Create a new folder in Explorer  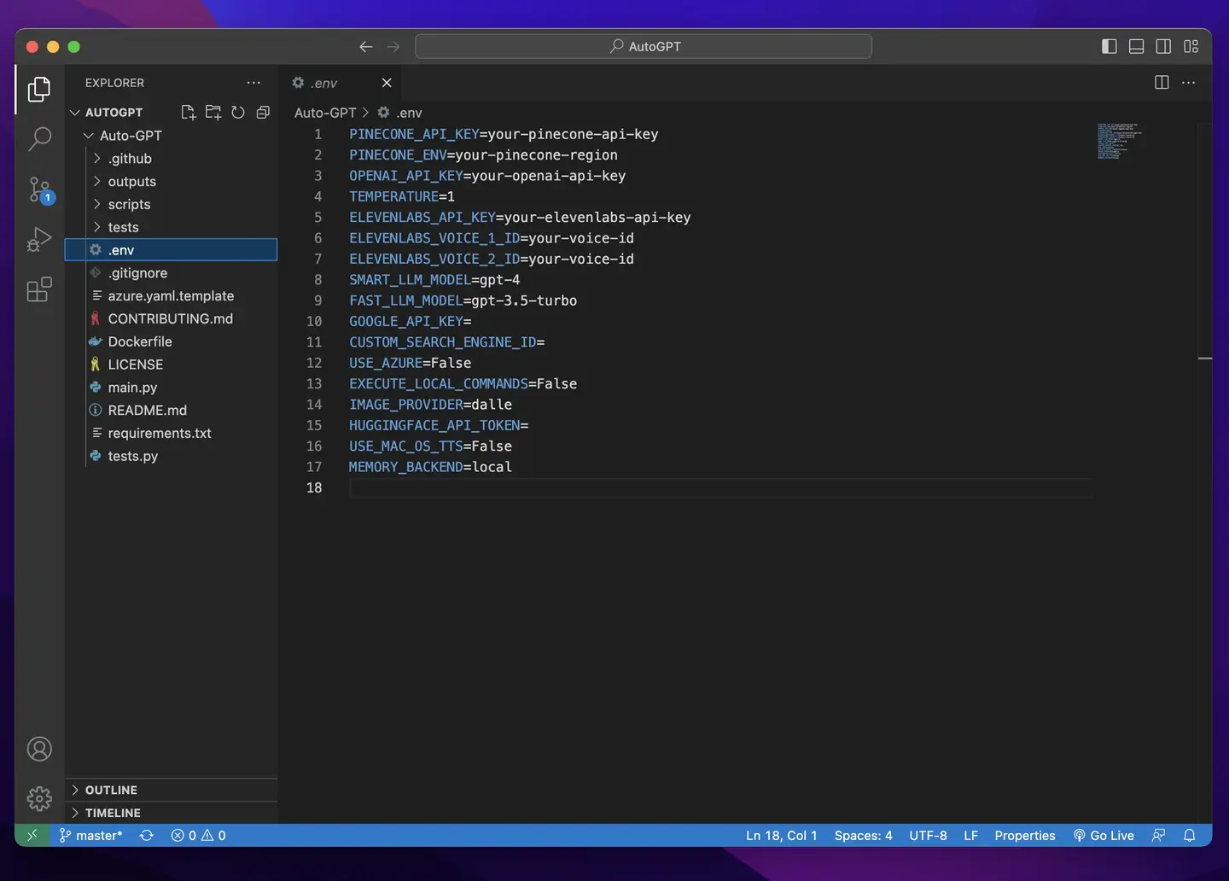pyautogui.click(x=213, y=112)
